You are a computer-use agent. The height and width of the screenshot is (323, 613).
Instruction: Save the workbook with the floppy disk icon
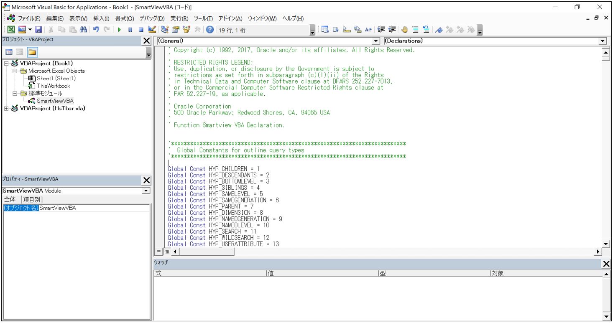tap(38, 30)
